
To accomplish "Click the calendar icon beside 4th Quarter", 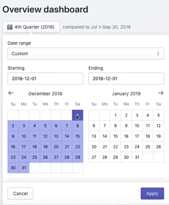I will pyautogui.click(x=10, y=27).
